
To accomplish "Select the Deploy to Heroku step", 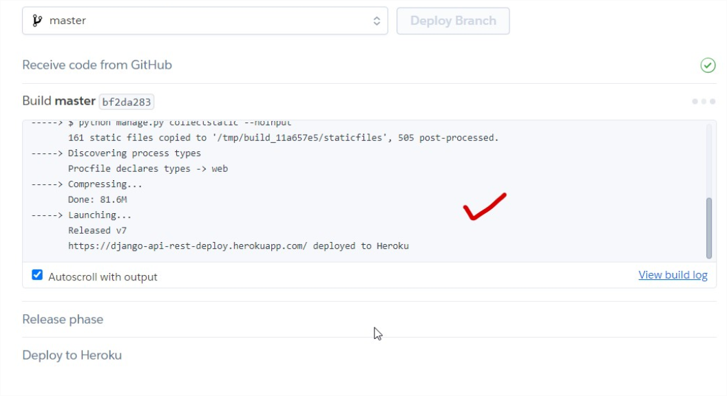I will click(x=72, y=355).
